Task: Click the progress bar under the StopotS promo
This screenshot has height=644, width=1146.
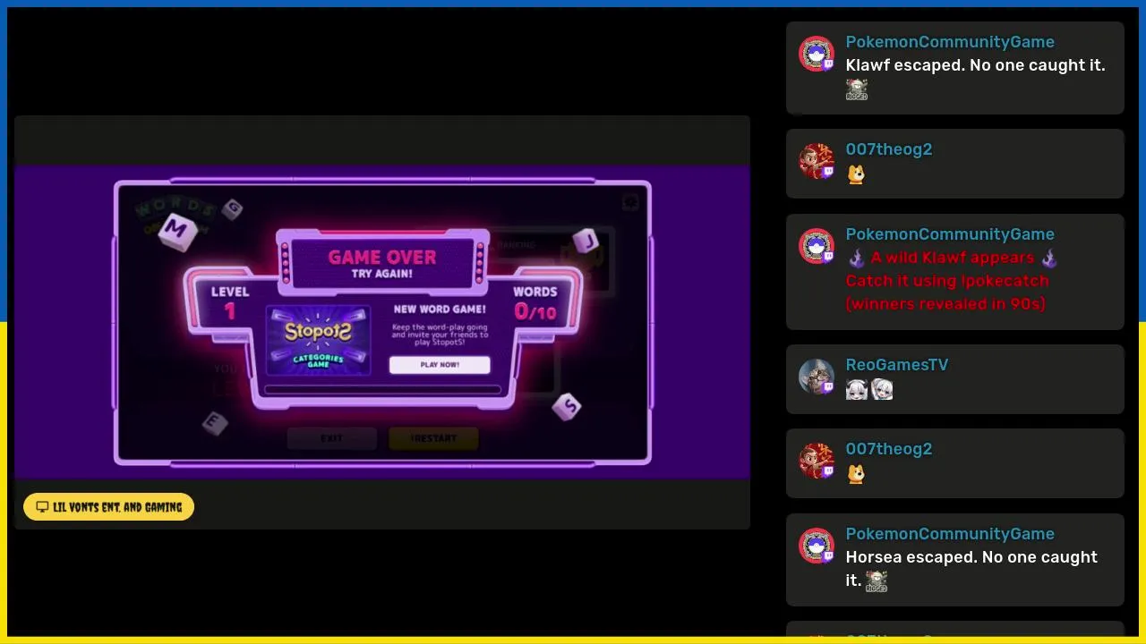Action: coord(382,390)
